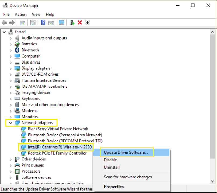Collapse the Network adapters category

click(x=11, y=123)
